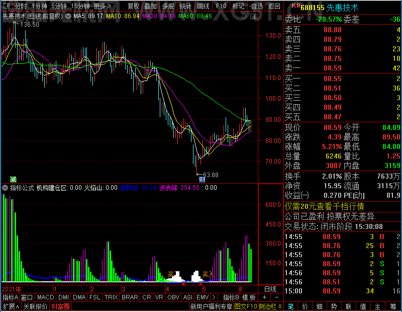
Task: Show more indicators with the arrow after EMV
Action: (x=214, y=297)
